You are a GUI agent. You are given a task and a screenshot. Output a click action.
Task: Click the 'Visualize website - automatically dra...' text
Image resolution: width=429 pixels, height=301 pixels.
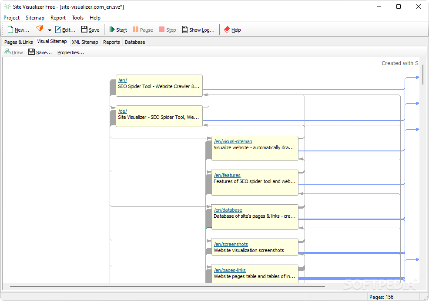point(254,147)
